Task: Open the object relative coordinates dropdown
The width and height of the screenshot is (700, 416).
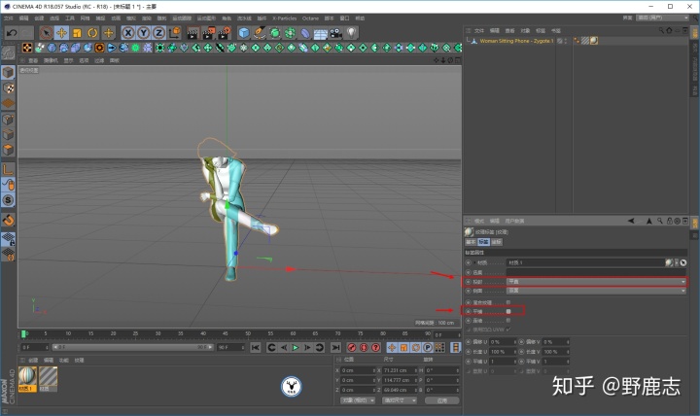Action: point(358,400)
